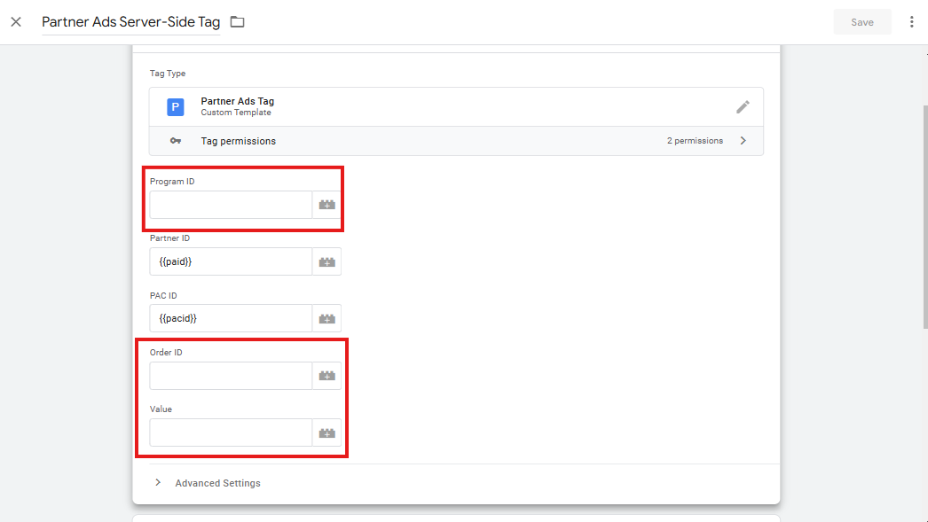Open the Tag permissions row
Image resolution: width=928 pixels, height=522 pixels.
[x=456, y=141]
